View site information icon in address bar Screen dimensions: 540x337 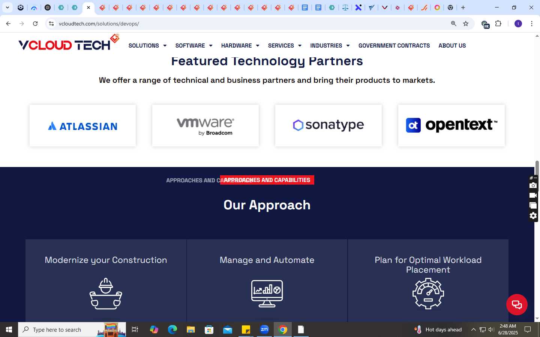tap(51, 24)
